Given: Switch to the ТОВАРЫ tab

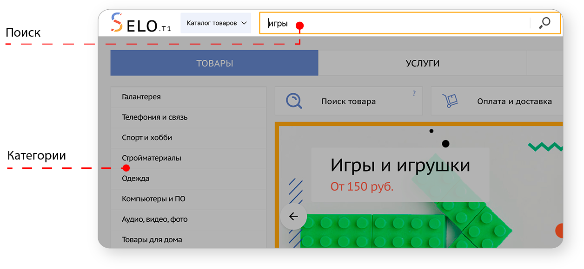Looking at the screenshot, I should [214, 63].
